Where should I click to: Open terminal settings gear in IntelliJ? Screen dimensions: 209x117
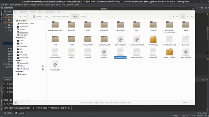(x=203, y=80)
